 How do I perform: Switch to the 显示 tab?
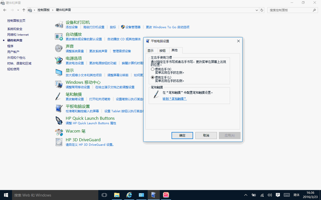(x=150, y=50)
